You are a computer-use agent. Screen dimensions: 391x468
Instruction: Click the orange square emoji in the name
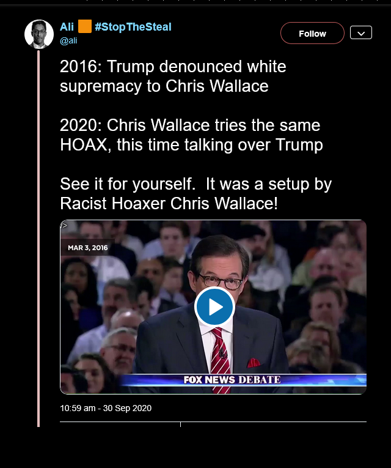tap(85, 26)
